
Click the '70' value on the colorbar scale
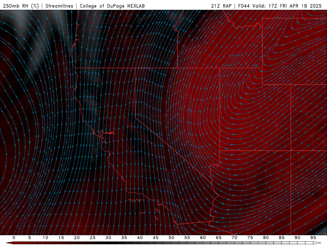pos(234,238)
